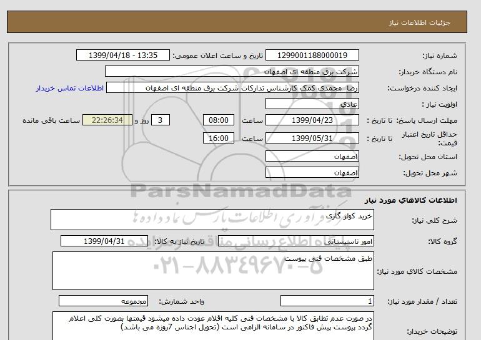Click the section title اطلاعات کالاهای مورد نیاز
The image size is (481, 340).
coord(411,200)
